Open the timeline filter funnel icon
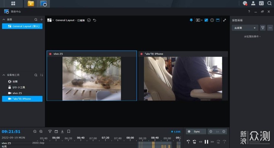274x148 pixels. [50, 131]
